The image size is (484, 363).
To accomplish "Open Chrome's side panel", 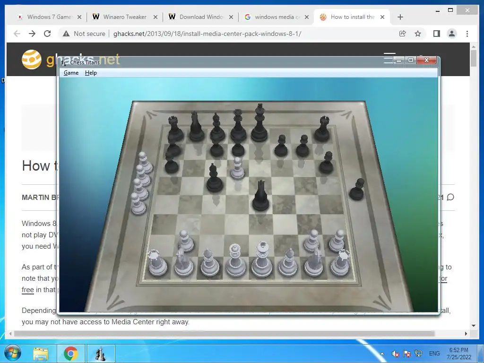I will [436, 34].
